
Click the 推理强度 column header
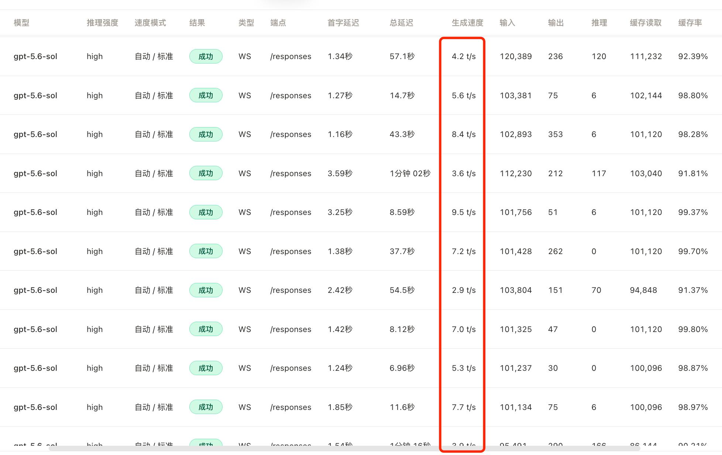[103, 23]
